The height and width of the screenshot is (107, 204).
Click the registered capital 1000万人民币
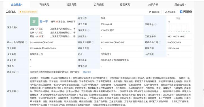[x=107, y=30]
